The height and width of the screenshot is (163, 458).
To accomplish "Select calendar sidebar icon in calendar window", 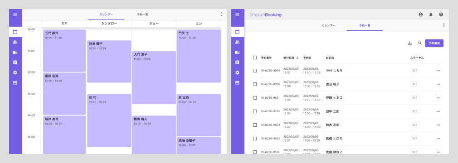I will tap(15, 32).
